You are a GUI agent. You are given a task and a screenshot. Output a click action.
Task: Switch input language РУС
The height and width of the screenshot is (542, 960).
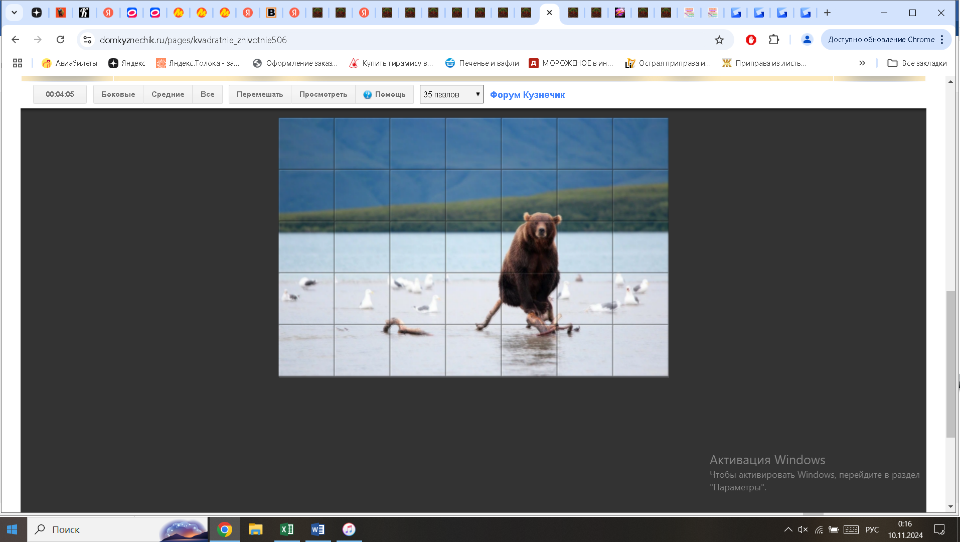coord(872,529)
